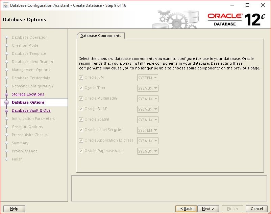Click the current Database Options step bullet
Image resolution: width=271 pixels, height=214 pixels.
(6, 102)
